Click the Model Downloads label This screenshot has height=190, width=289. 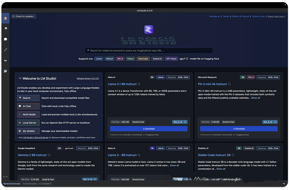pyautogui.click(x=12, y=184)
